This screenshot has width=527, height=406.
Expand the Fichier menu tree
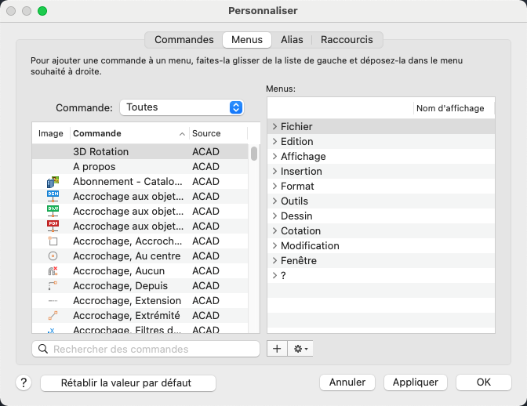click(274, 127)
